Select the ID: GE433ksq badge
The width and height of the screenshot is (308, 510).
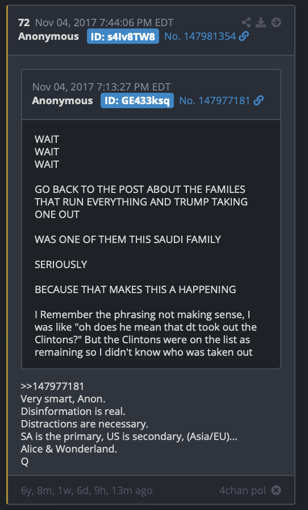pos(137,101)
